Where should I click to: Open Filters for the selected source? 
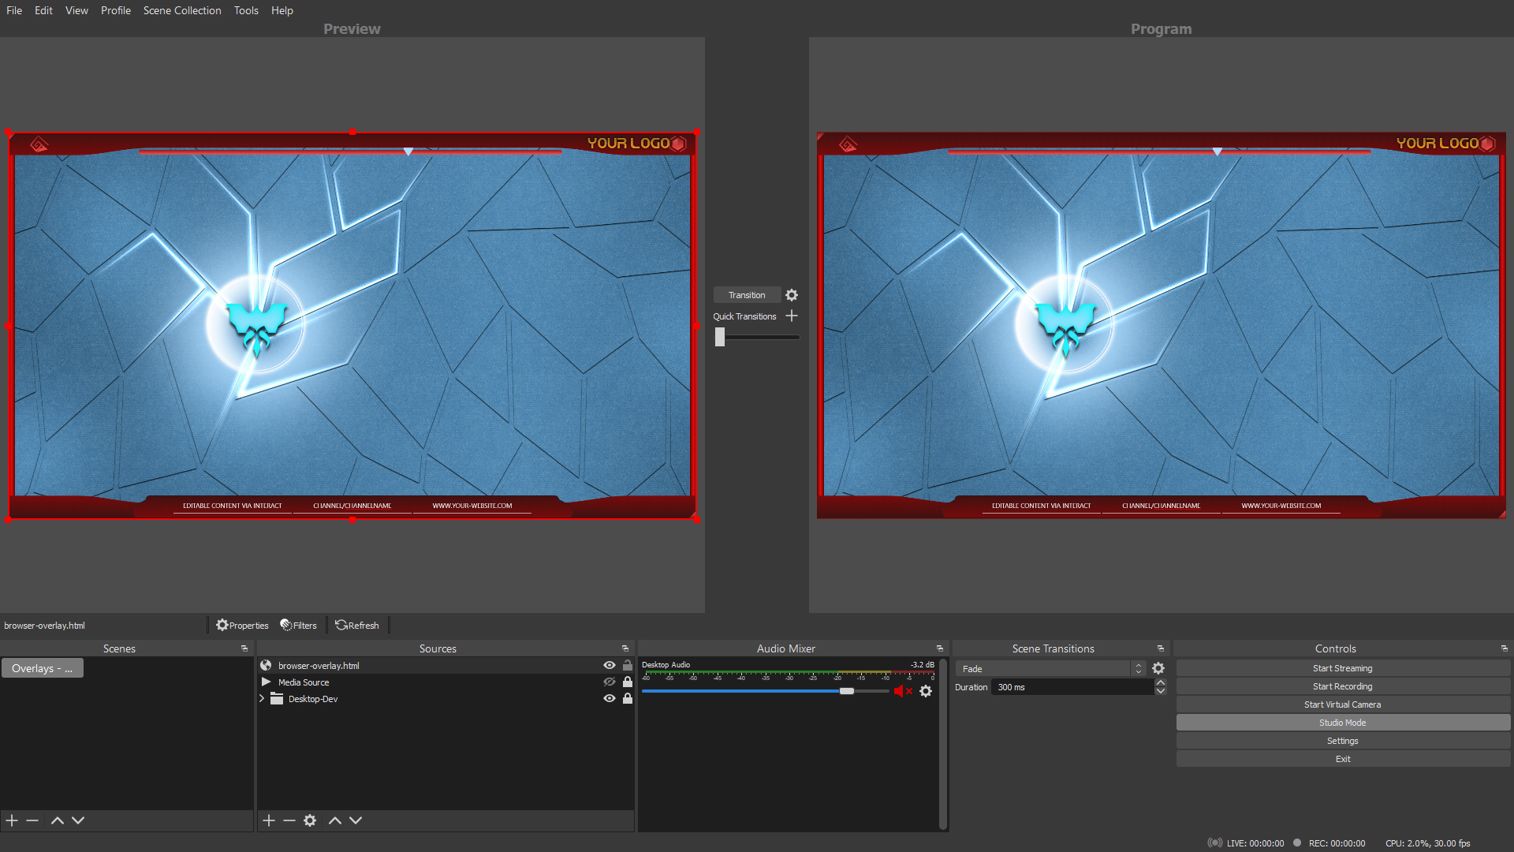tap(298, 625)
